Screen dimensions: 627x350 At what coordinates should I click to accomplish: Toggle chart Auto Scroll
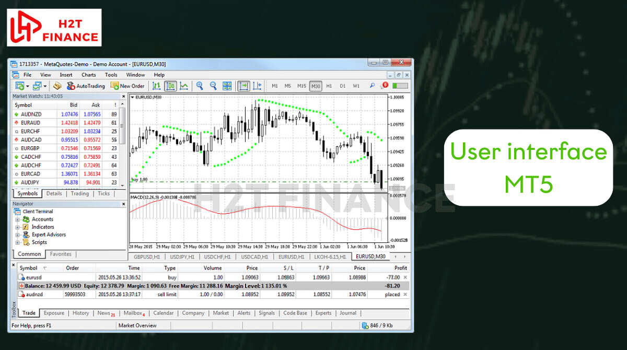[x=243, y=86]
